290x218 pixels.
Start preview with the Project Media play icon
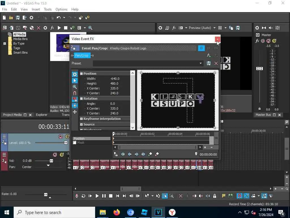pyautogui.click(x=59, y=28)
